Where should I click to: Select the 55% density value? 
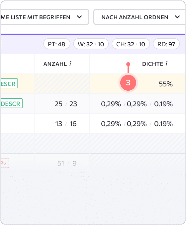tap(166, 84)
